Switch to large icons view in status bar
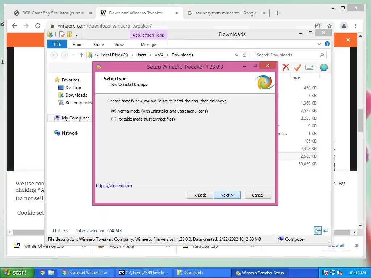This screenshot has width=371, height=278. [326, 230]
